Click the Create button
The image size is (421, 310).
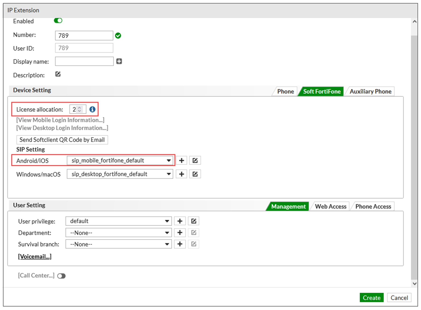372,298
